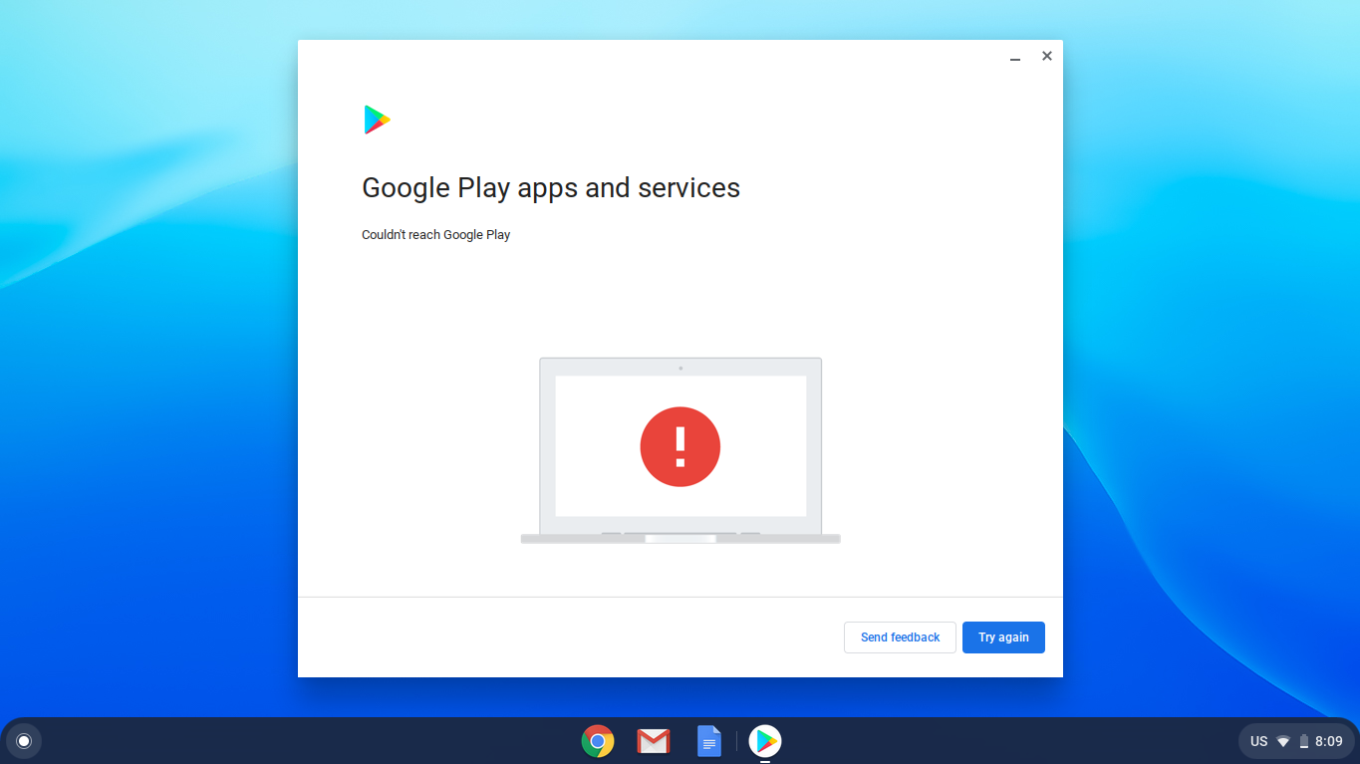
Task: Click the "Couldn't reach Google Play" message
Action: point(435,235)
